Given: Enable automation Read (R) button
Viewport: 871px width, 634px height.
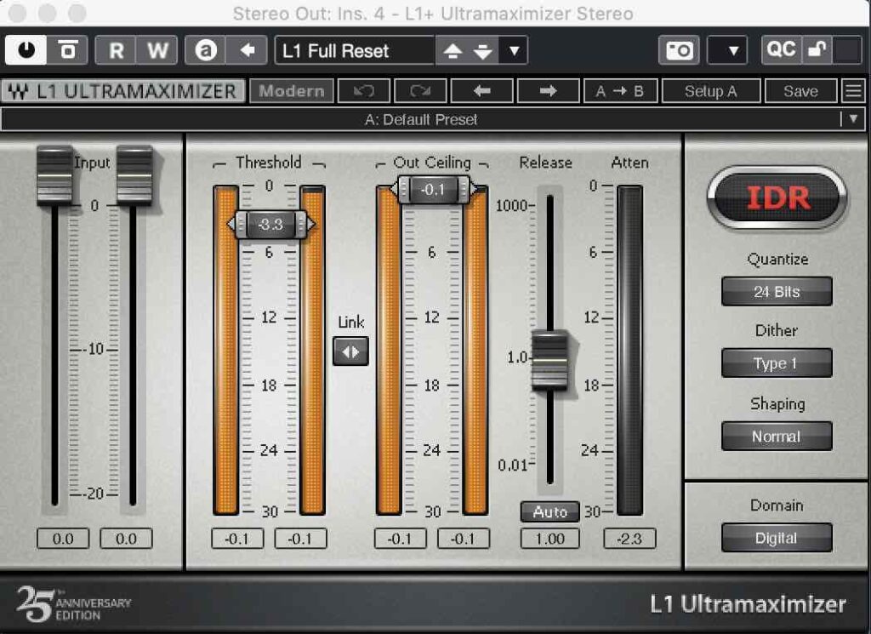Looking at the screenshot, I should click(x=116, y=50).
